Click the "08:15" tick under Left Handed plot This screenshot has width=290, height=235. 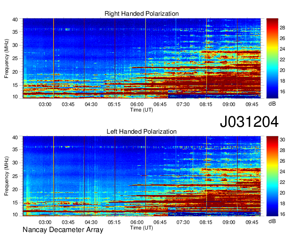206,222
